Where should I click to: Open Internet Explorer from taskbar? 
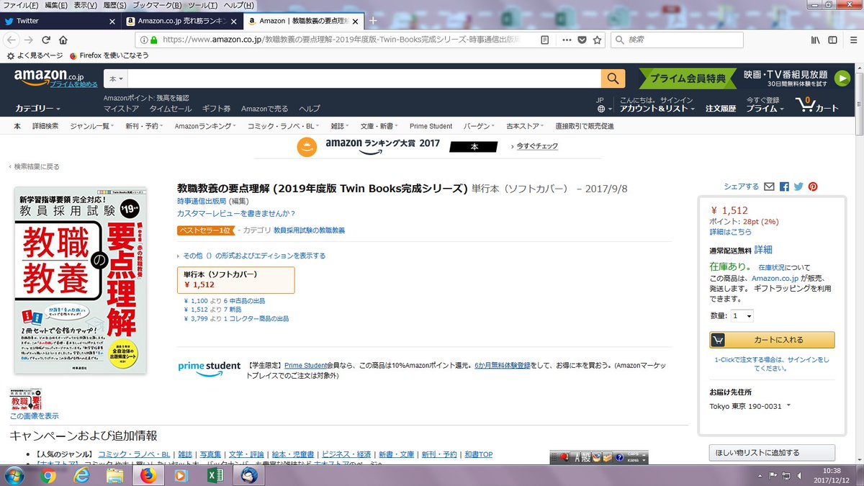pos(81,475)
